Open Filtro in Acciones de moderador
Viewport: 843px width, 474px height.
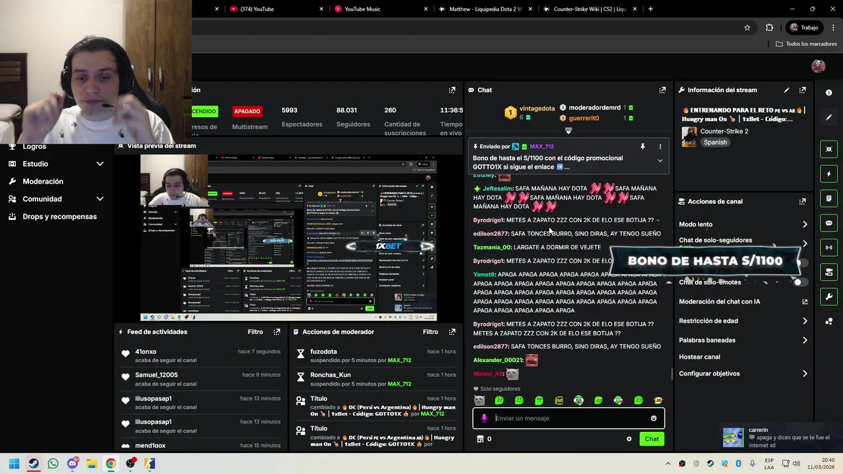tap(430, 332)
